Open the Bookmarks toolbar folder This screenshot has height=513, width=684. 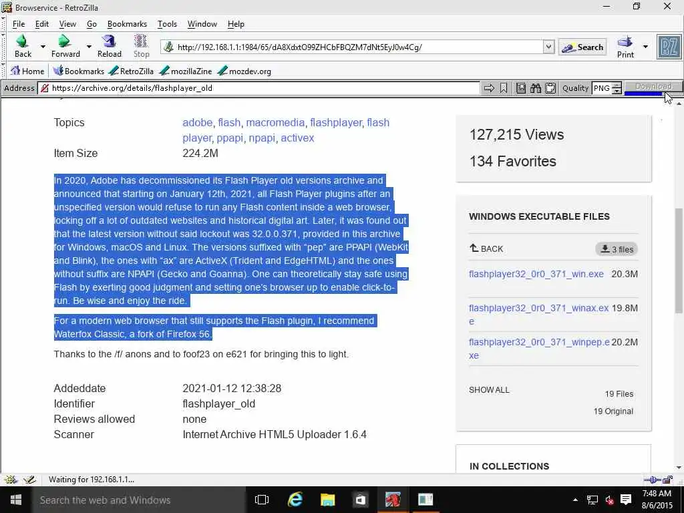pos(79,71)
